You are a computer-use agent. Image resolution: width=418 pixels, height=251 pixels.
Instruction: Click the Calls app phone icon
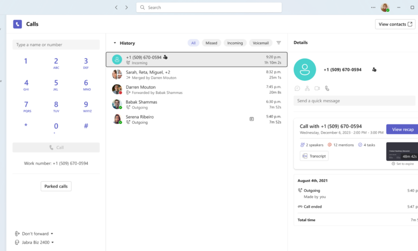pos(18,24)
